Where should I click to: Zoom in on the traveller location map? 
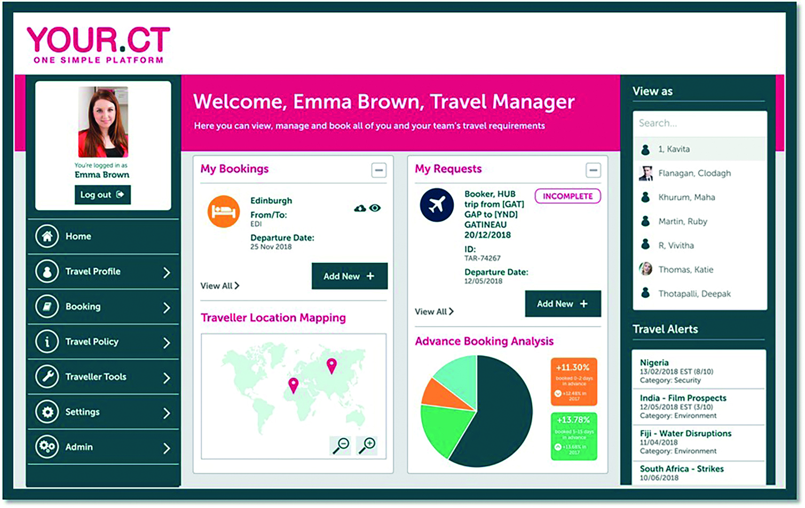click(x=367, y=445)
